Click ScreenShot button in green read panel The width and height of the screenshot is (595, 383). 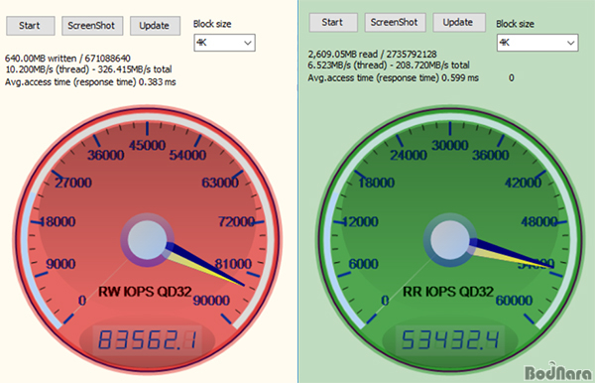click(395, 23)
